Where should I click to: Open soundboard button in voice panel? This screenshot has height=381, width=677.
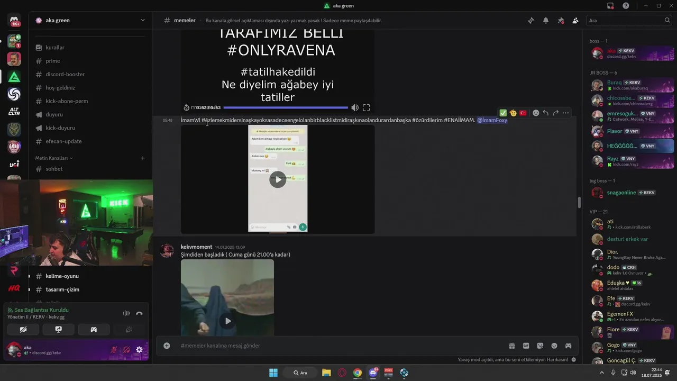(129, 329)
